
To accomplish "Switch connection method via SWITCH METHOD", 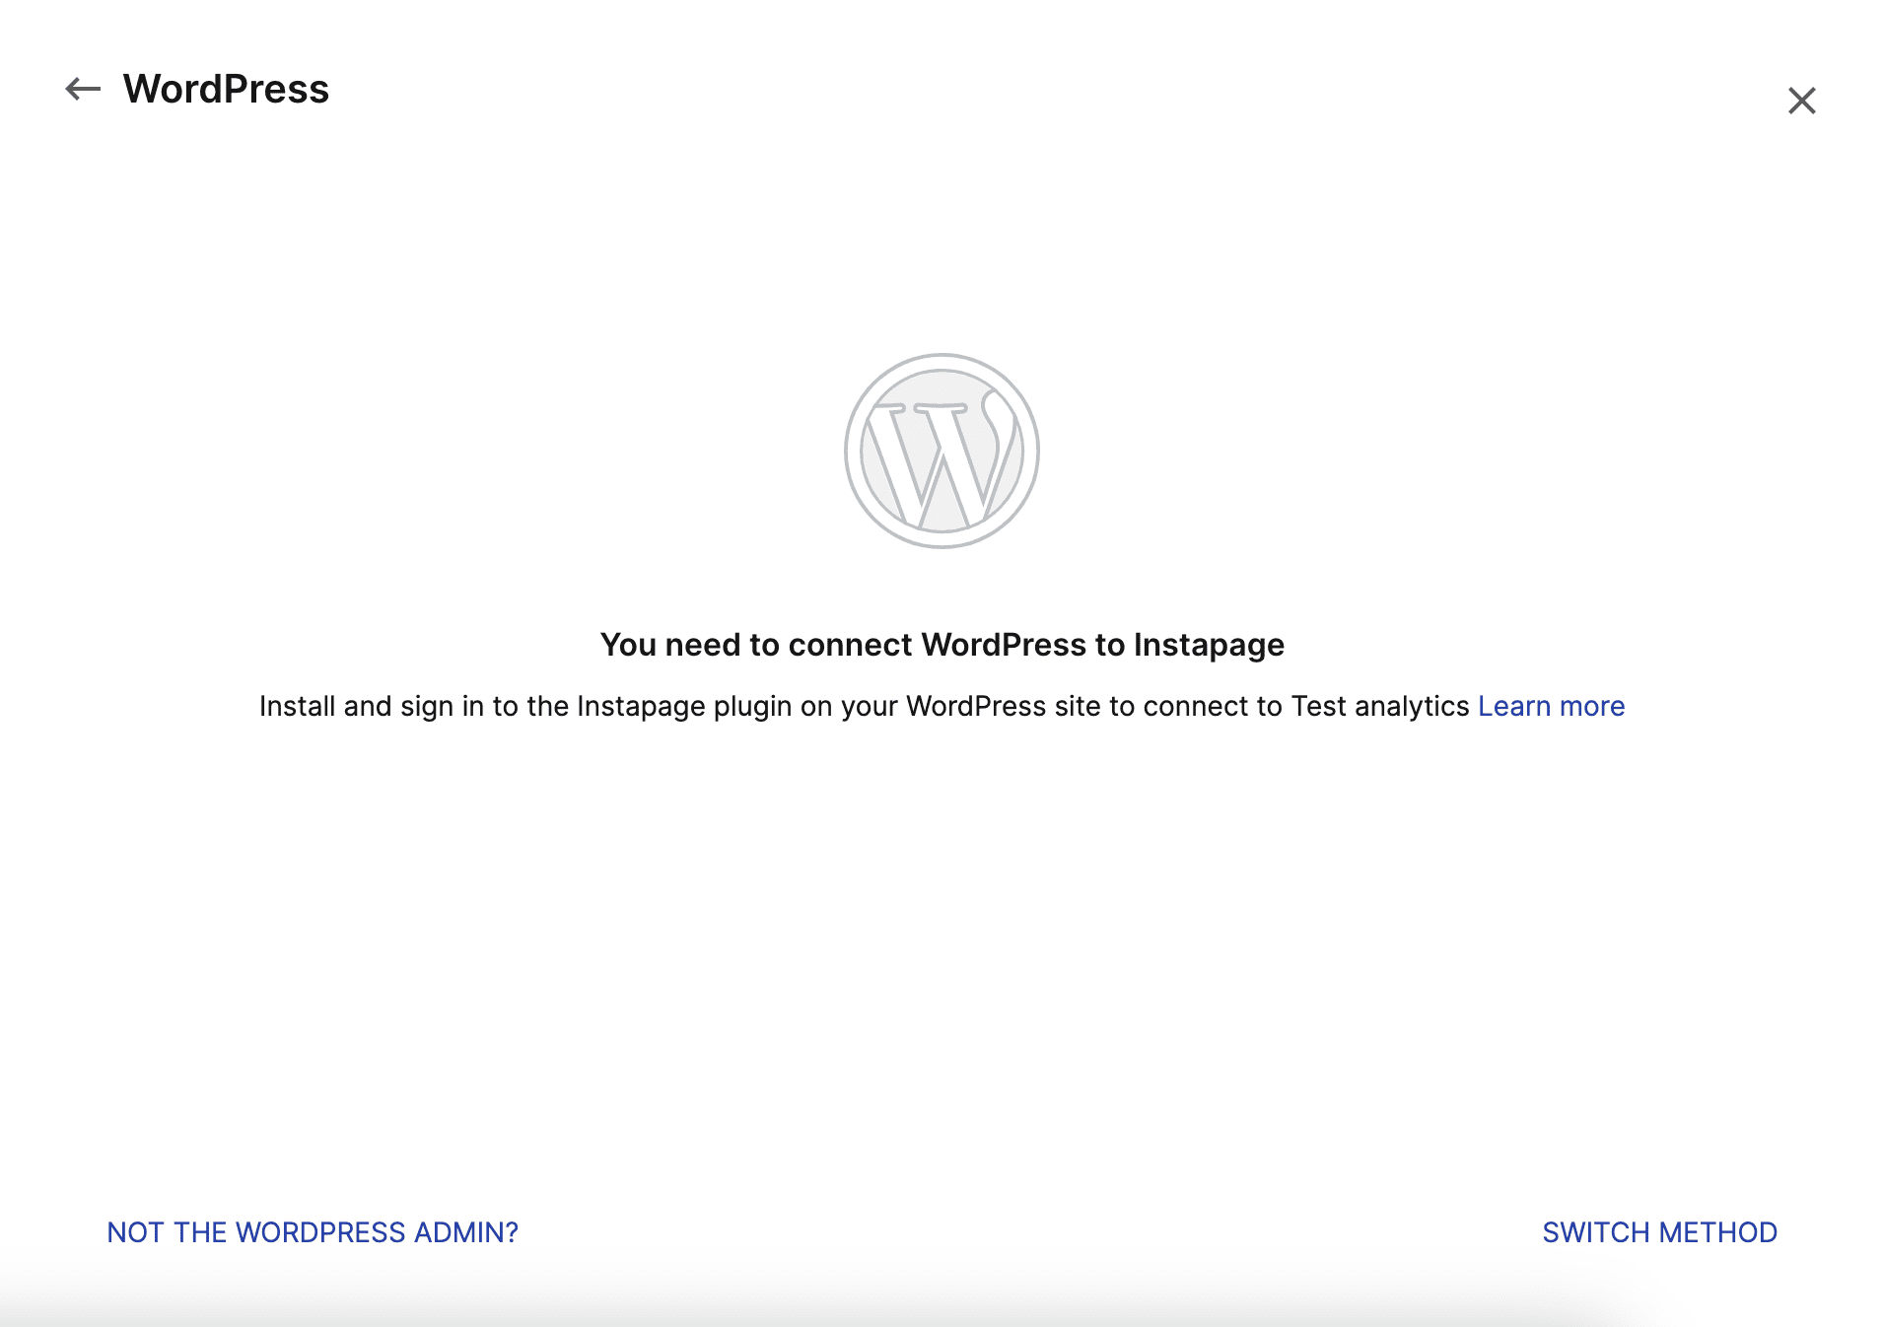I will [1659, 1232].
